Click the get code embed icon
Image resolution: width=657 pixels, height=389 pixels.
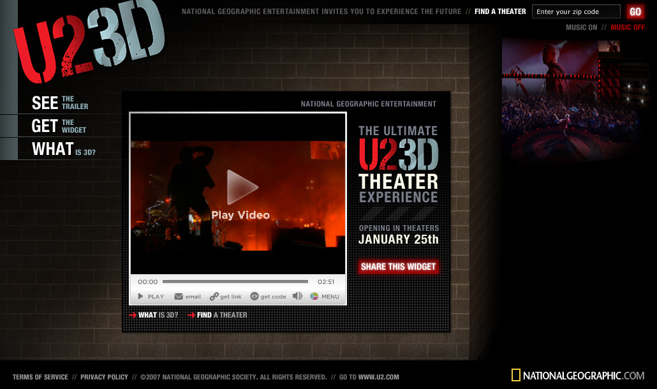click(x=255, y=297)
